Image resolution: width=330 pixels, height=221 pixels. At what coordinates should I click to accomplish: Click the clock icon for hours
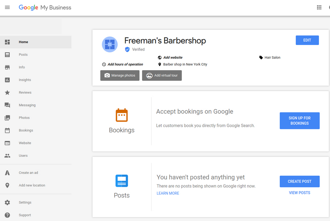[x=104, y=65]
